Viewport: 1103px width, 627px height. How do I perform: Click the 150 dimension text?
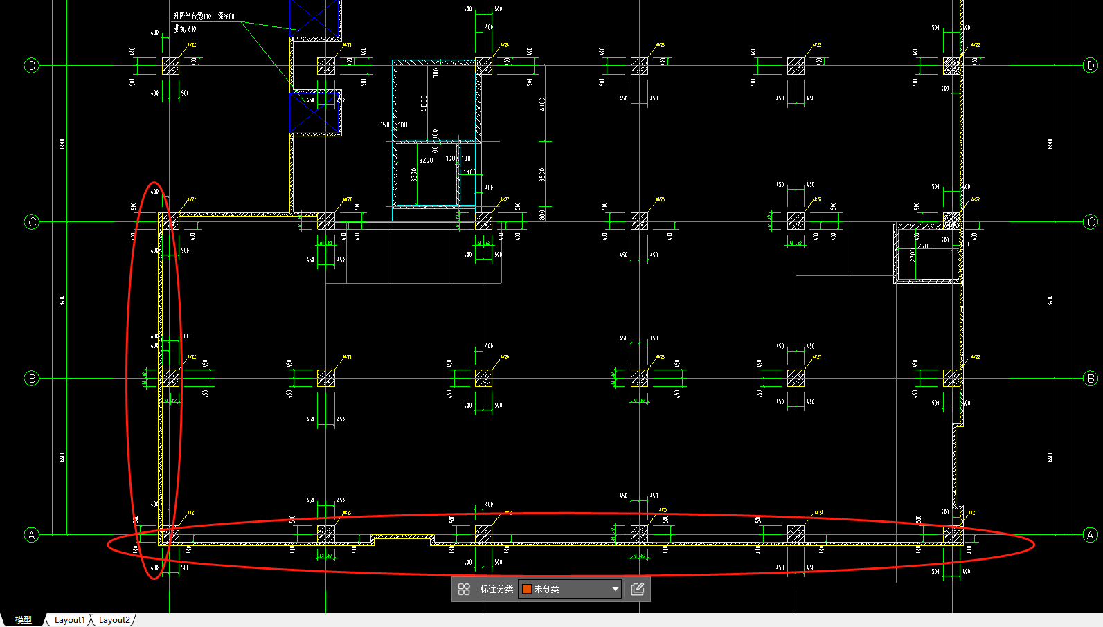coord(384,125)
